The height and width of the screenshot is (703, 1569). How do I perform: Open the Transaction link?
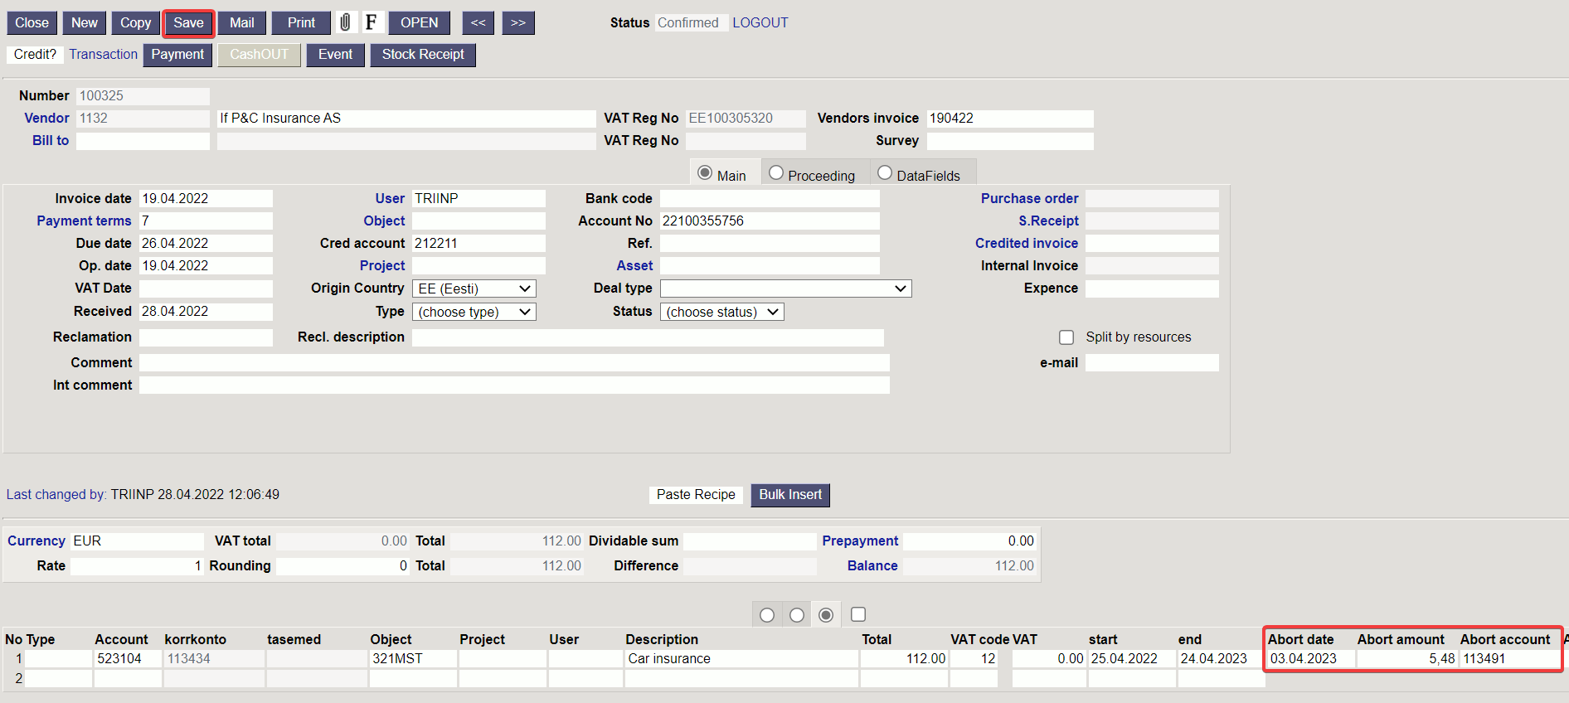[104, 54]
